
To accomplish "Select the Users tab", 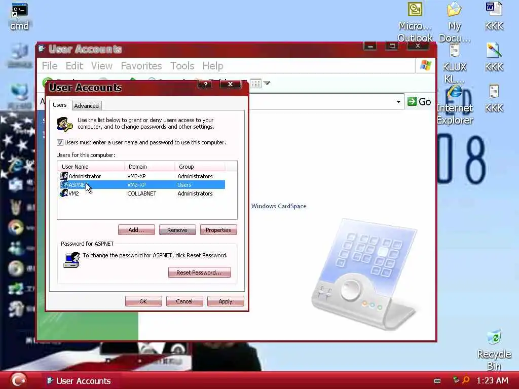I will [x=60, y=105].
